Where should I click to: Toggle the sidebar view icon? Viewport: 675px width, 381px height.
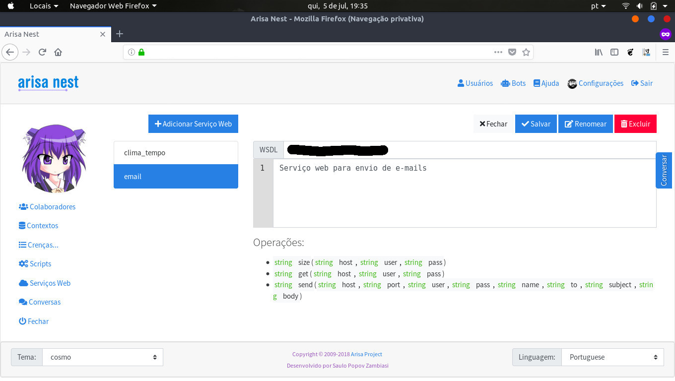[614, 52]
